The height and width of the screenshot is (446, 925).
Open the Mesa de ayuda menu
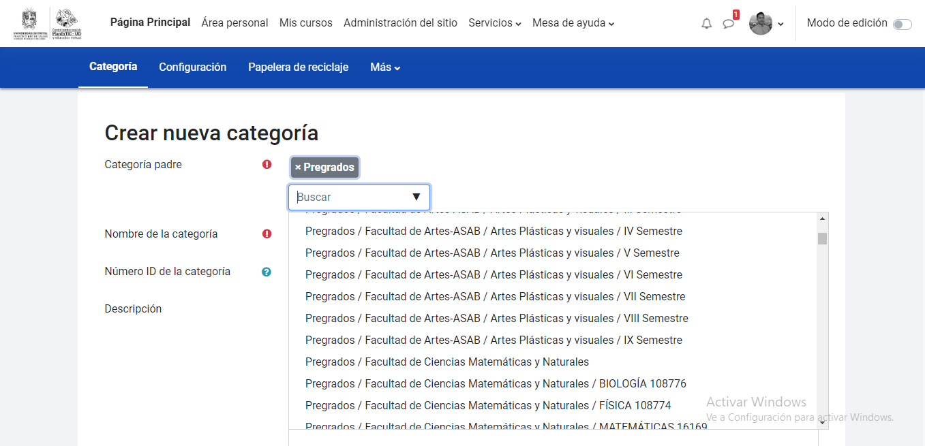pyautogui.click(x=573, y=23)
